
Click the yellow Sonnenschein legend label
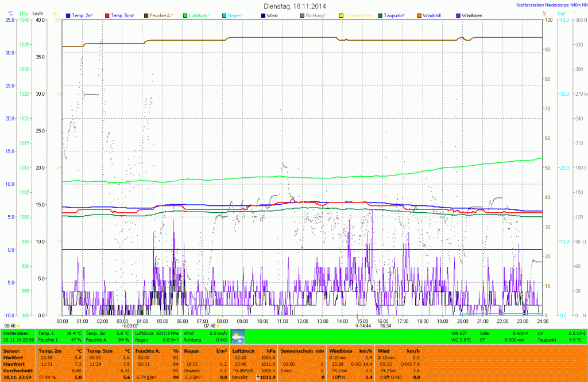(x=359, y=14)
